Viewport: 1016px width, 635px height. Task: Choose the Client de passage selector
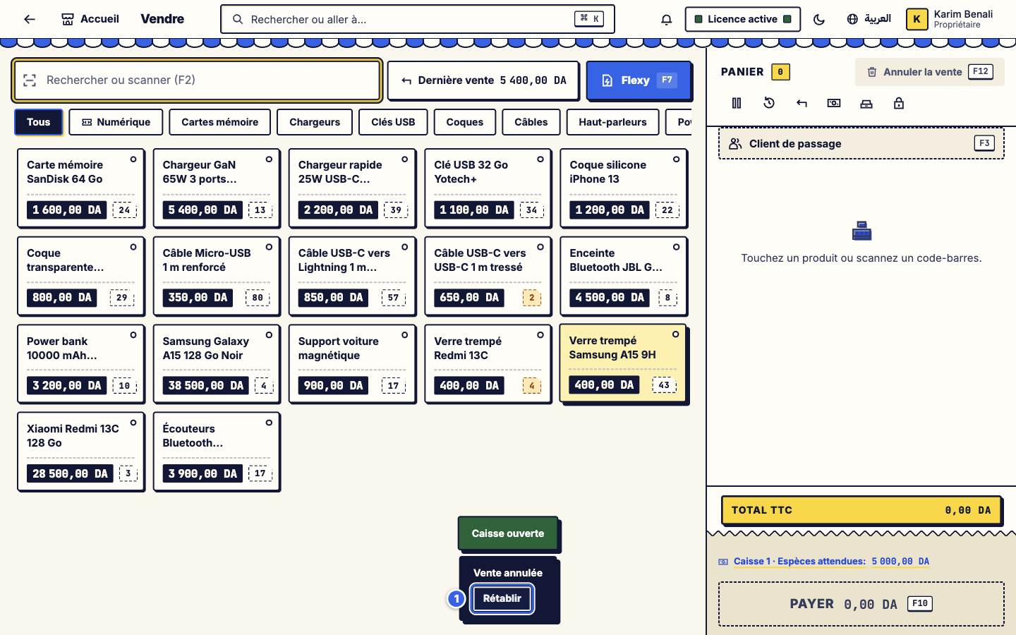(x=861, y=143)
